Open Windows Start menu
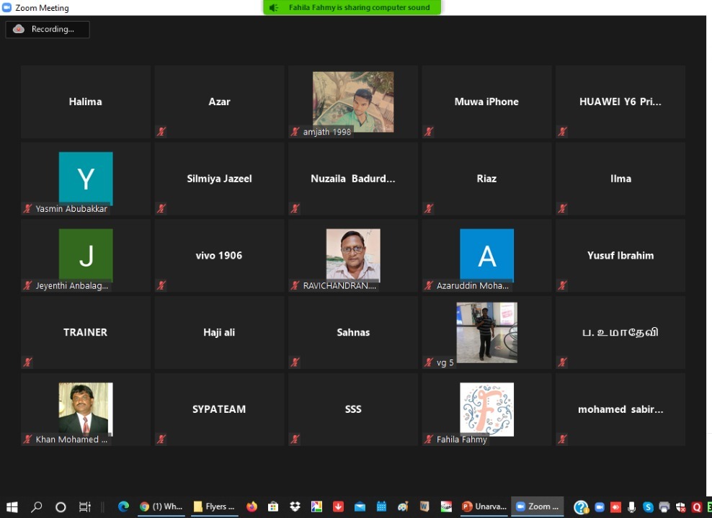712x518 pixels. [12, 506]
